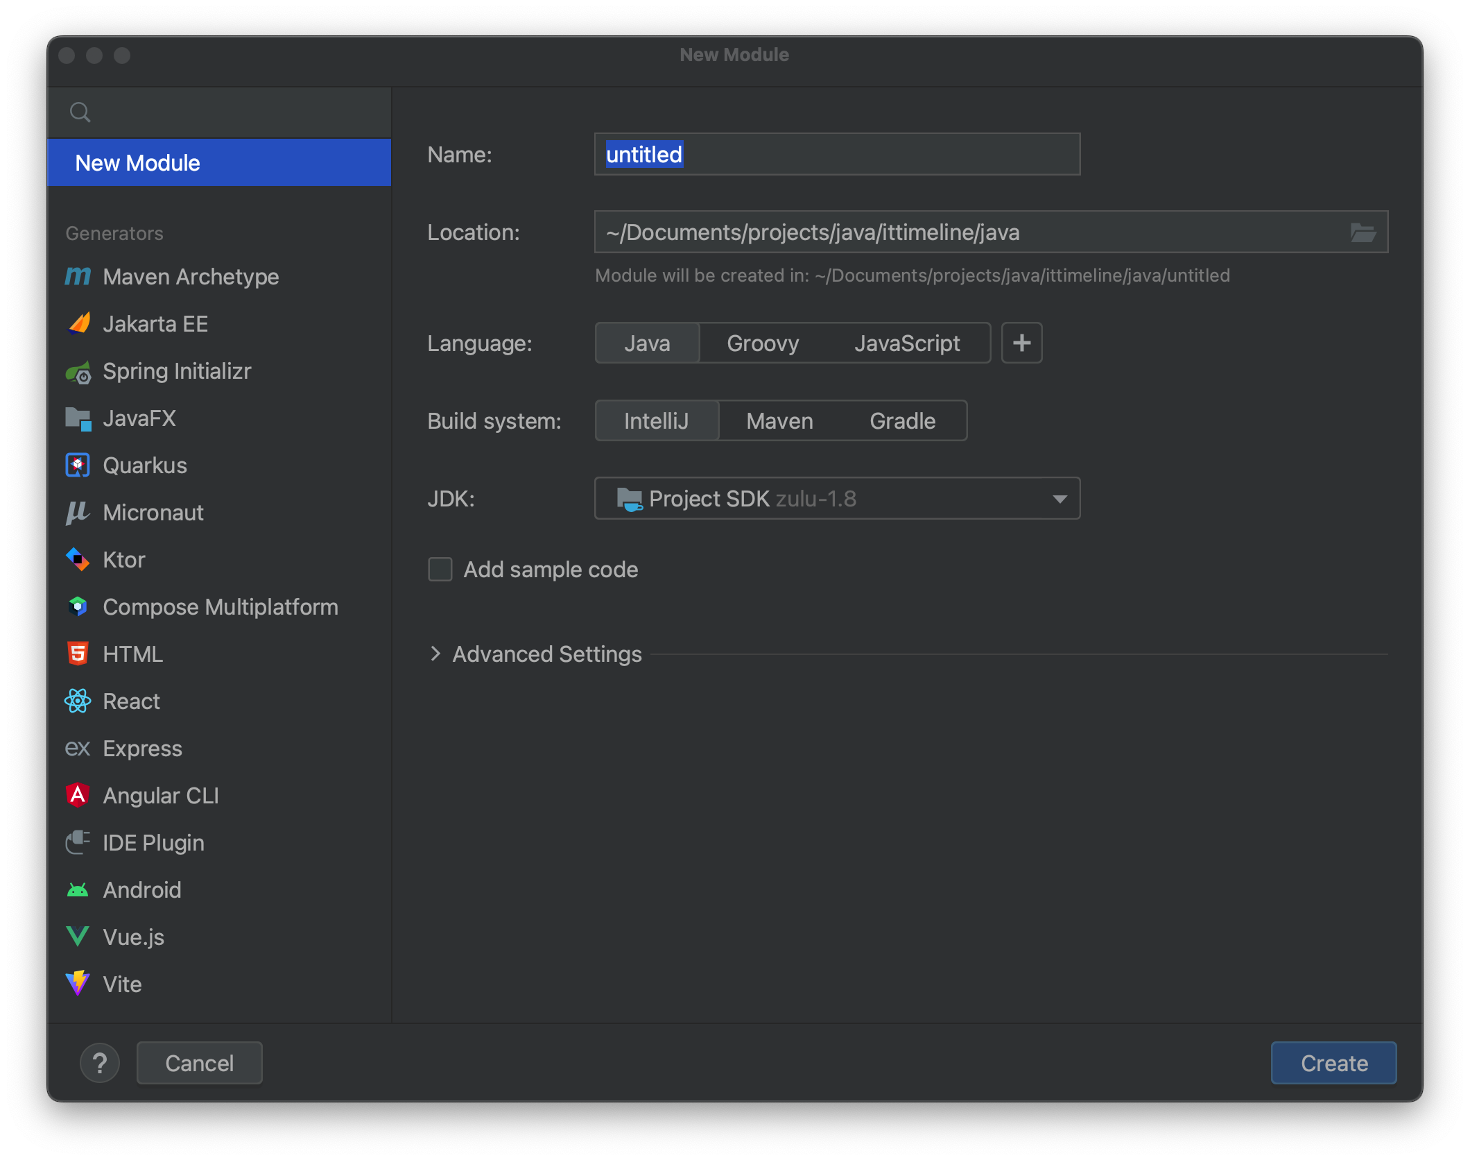Click the search magnifier icon
The height and width of the screenshot is (1160, 1470).
(80, 112)
